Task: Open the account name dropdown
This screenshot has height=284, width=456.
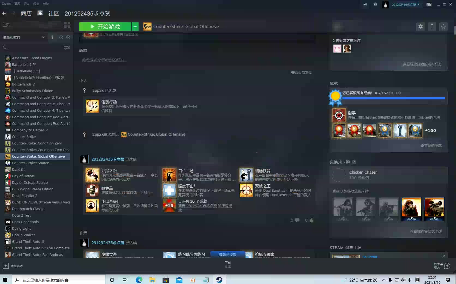Action: click(x=406, y=4)
